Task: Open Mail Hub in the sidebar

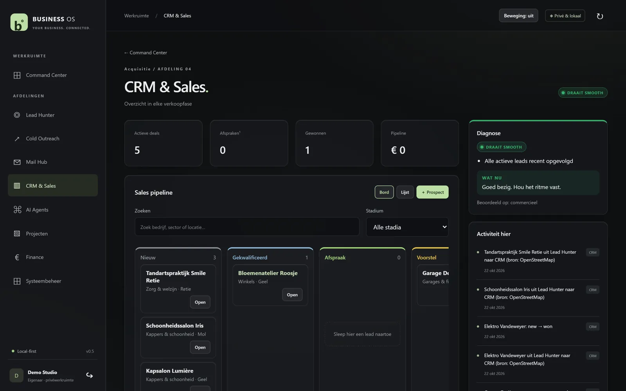Action: tap(53, 162)
